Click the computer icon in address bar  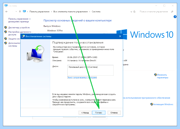tap(24, 11)
